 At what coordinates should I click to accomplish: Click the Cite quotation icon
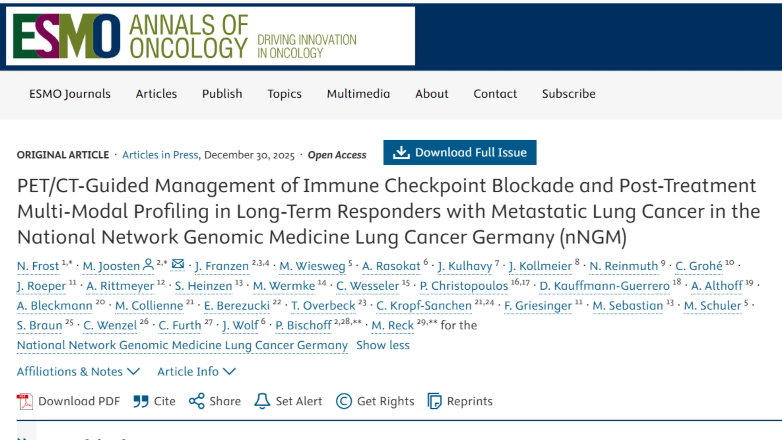click(141, 401)
